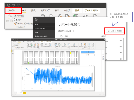Open the モデリング tab in the lower Power BI window
This screenshot has width=134, height=100.
pyautogui.click(x=29, y=42)
